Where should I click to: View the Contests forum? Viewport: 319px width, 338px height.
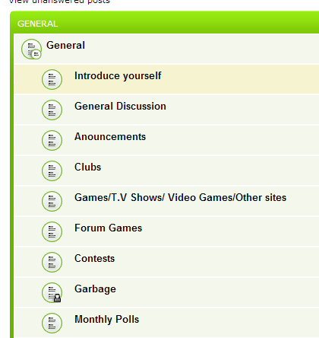(x=94, y=259)
